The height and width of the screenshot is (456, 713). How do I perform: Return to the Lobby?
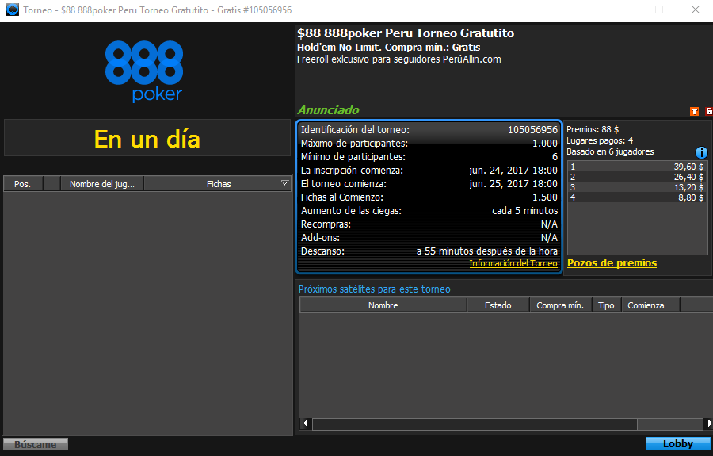pos(677,444)
